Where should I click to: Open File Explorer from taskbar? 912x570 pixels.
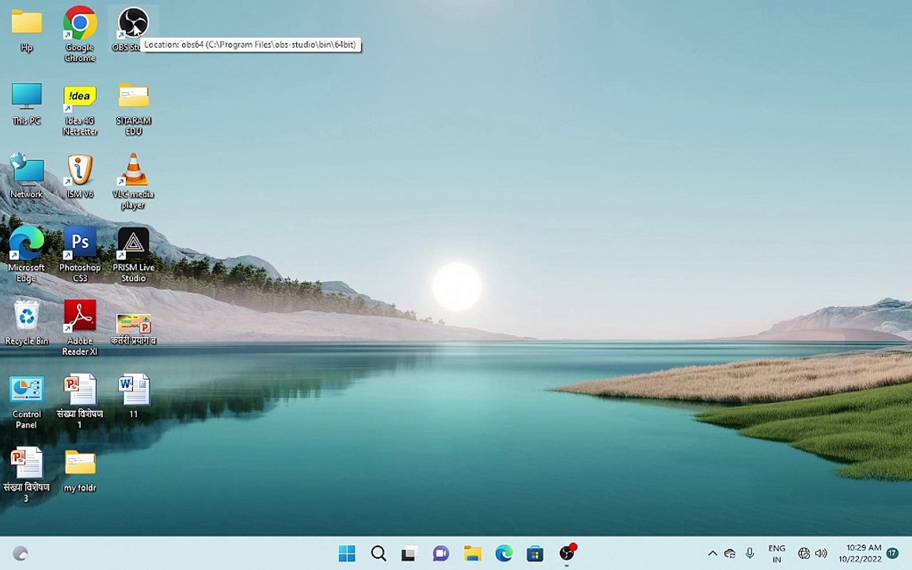pyautogui.click(x=473, y=553)
